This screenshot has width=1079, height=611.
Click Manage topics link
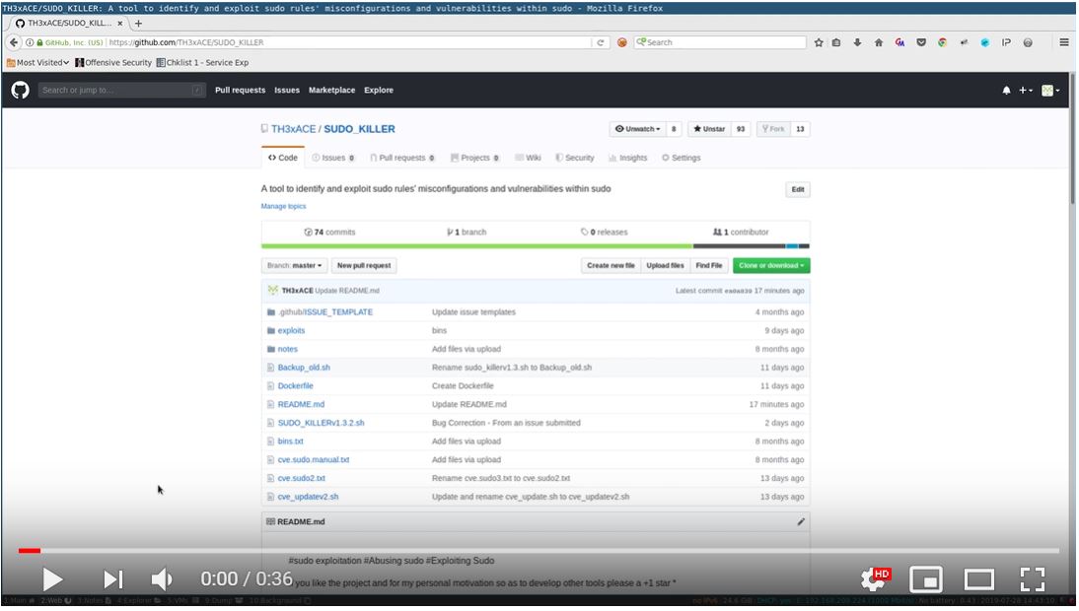point(283,206)
